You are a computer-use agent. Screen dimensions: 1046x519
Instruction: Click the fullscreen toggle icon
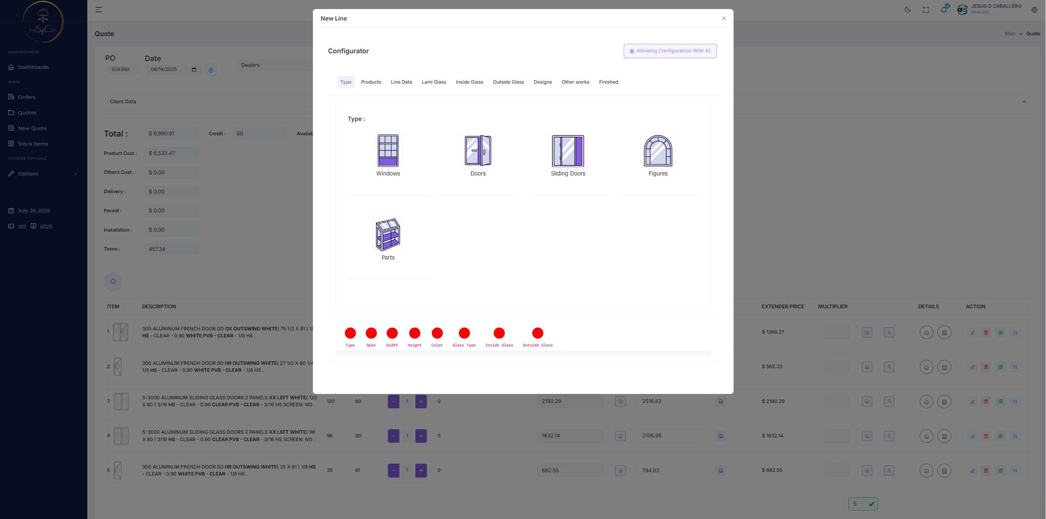click(926, 10)
